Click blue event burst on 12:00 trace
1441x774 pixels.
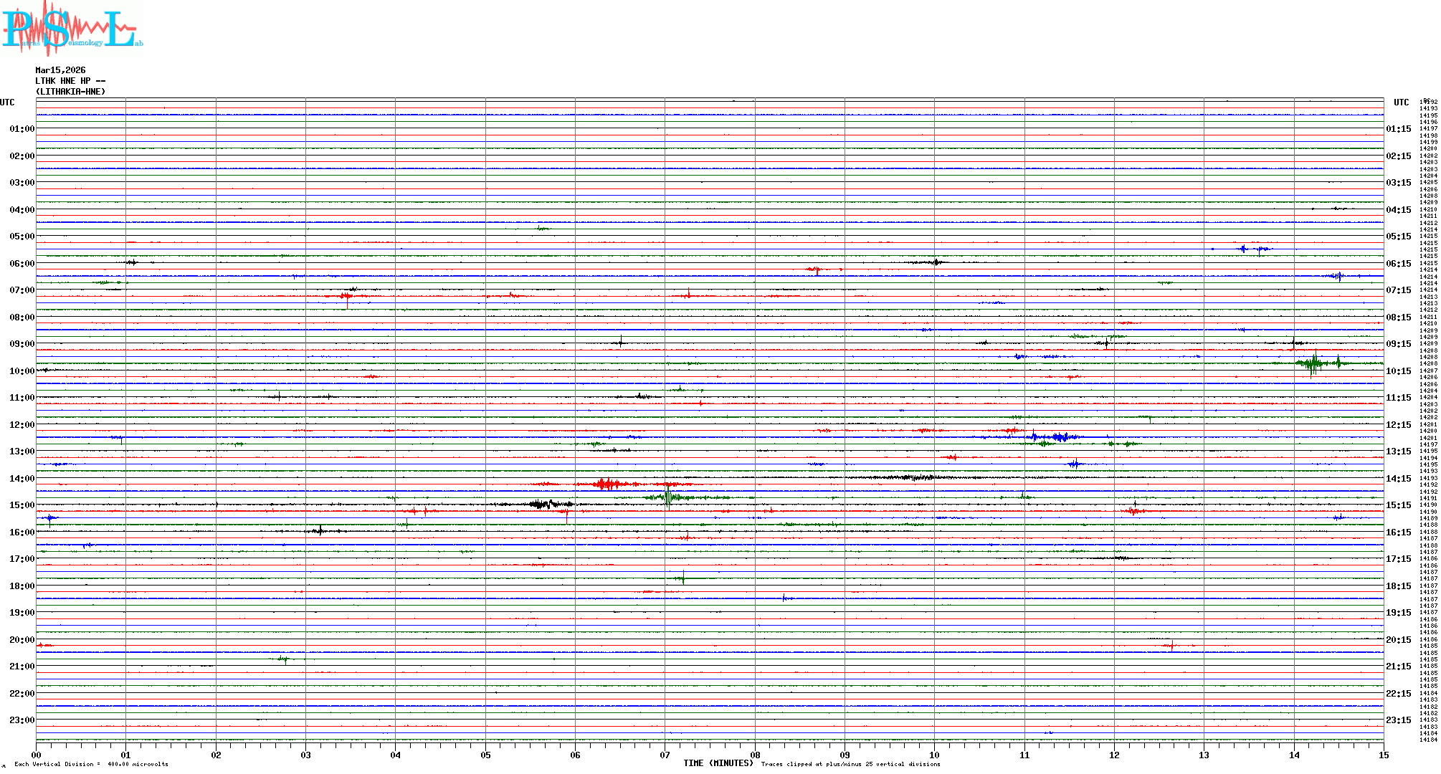click(1059, 436)
